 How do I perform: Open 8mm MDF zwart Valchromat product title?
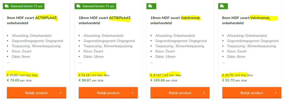coord(246,20)
